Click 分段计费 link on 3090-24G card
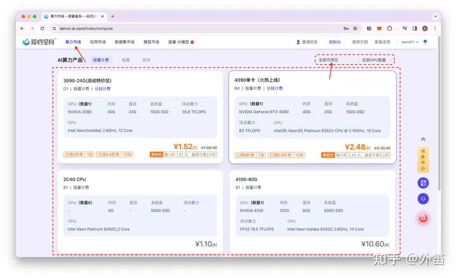The height and width of the screenshot is (278, 457). pyautogui.click(x=103, y=89)
